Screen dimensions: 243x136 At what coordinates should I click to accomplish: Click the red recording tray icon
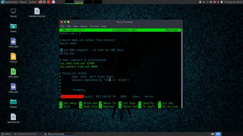click(x=215, y=2)
